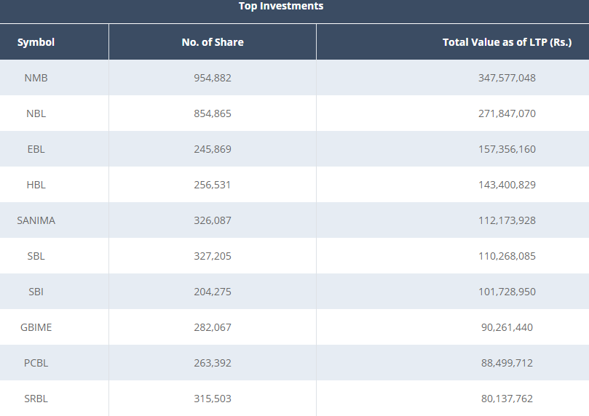Click share count 256,531
Screen dimensions: 589x416
213,185
